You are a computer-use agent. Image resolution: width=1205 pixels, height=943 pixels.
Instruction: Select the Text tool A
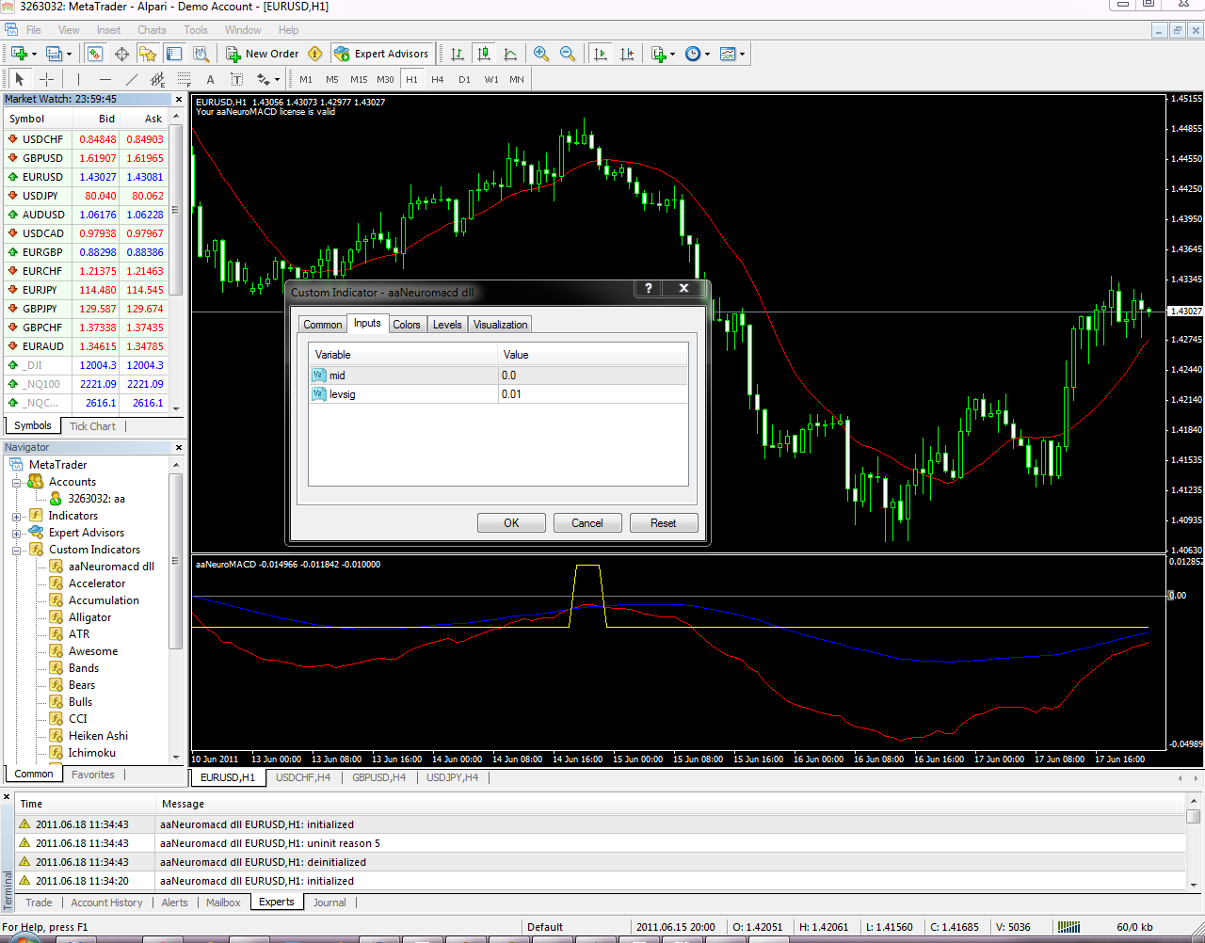[x=210, y=79]
